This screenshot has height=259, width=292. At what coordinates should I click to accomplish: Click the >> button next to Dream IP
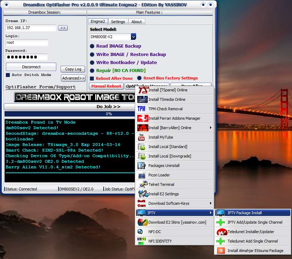tap(63, 28)
